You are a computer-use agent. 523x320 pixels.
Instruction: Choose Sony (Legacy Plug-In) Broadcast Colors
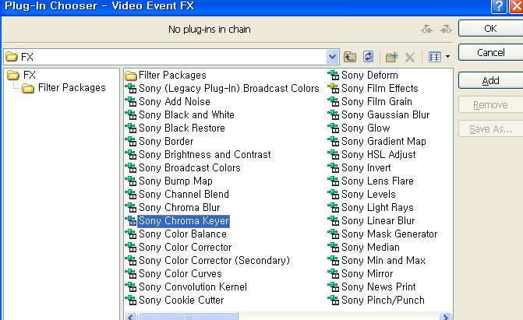(x=229, y=88)
